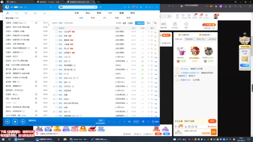Click the live window search magnifier
The width and height of the screenshot is (253, 142).
click(169, 16)
